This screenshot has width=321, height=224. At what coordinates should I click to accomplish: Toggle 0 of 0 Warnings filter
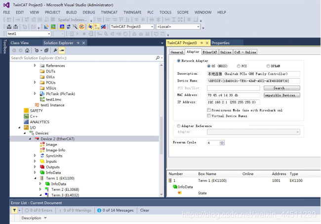[x=75, y=210]
